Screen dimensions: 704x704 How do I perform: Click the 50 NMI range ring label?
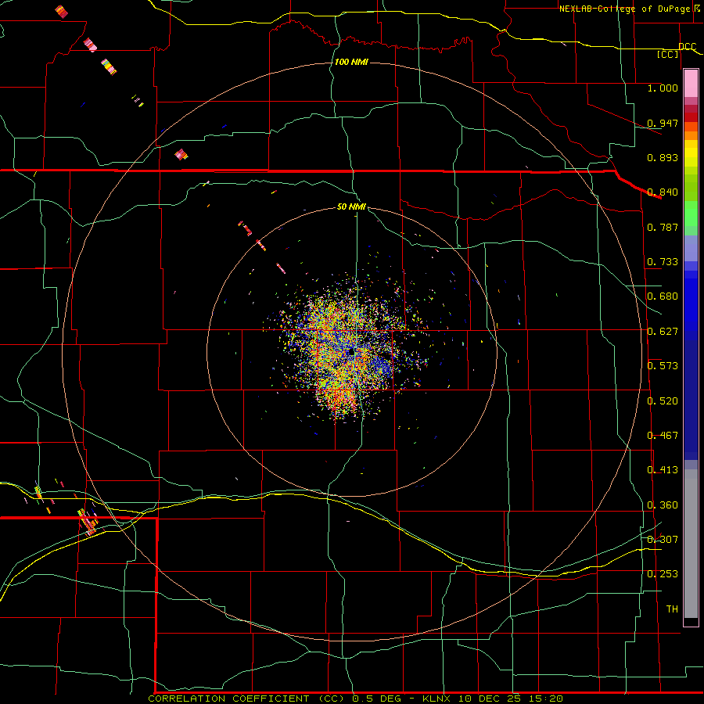pyautogui.click(x=351, y=207)
